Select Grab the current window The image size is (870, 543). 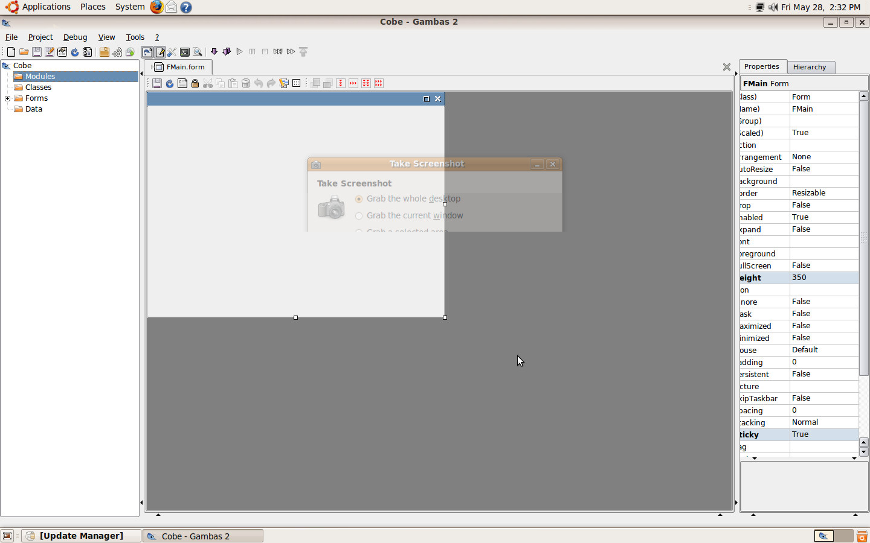(359, 215)
